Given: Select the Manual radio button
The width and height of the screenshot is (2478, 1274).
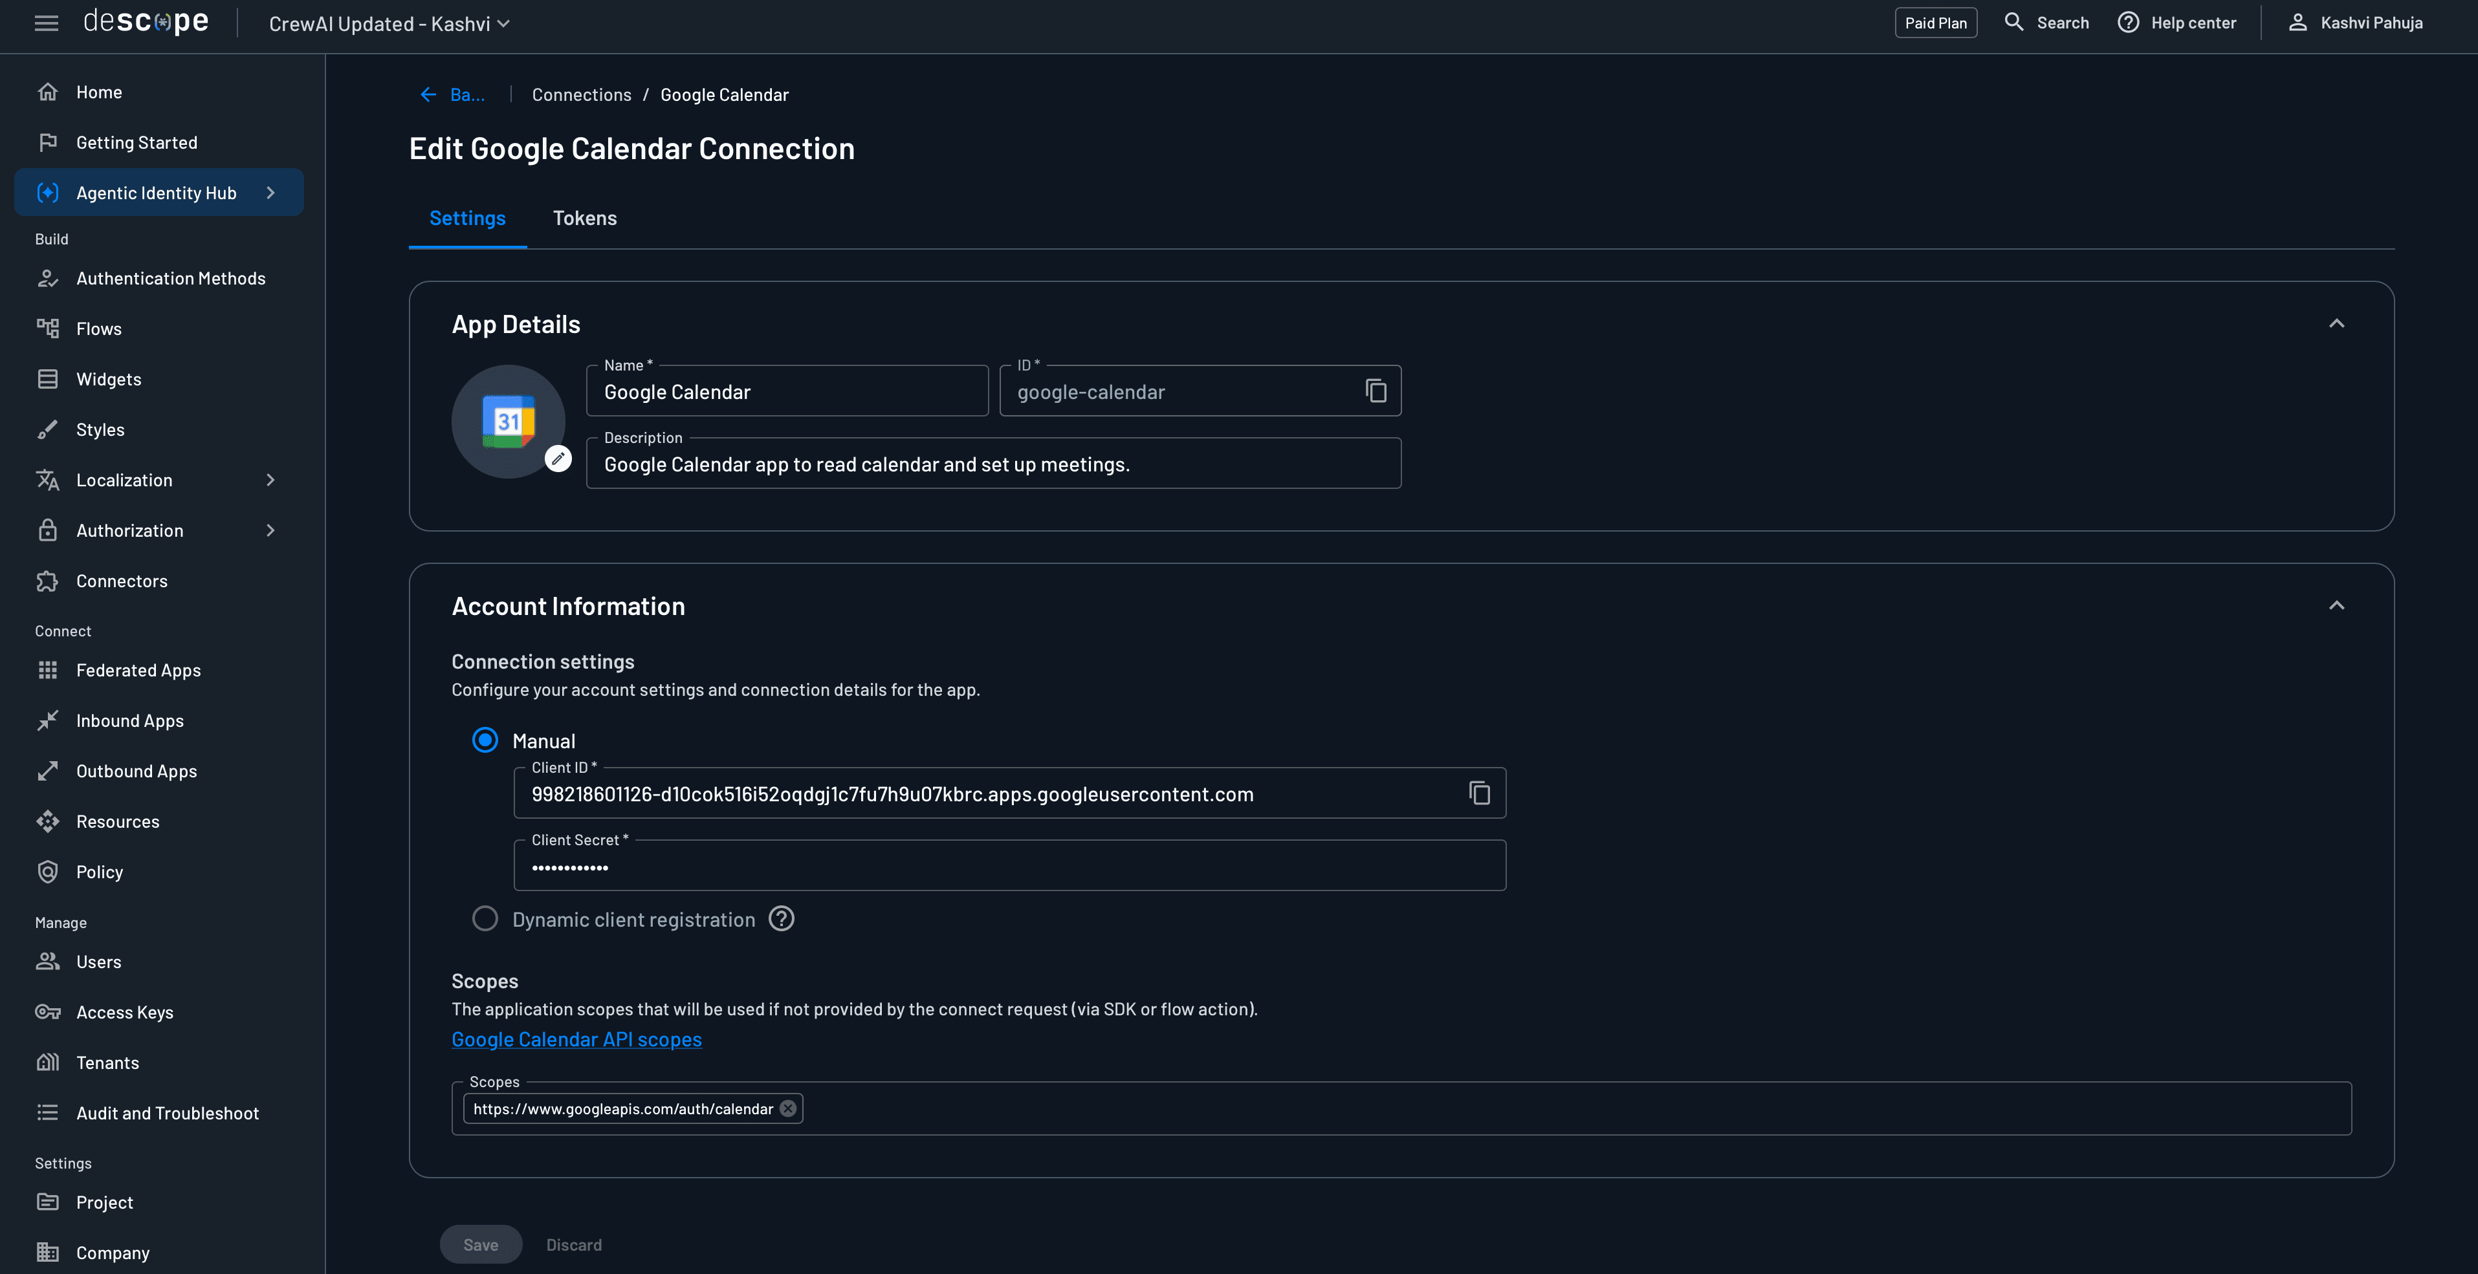Looking at the screenshot, I should pos(485,740).
